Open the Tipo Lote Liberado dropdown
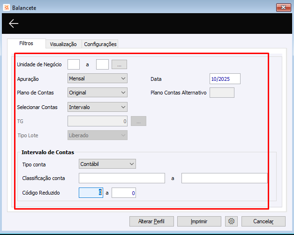The height and width of the screenshot is (235, 294). tap(98, 135)
